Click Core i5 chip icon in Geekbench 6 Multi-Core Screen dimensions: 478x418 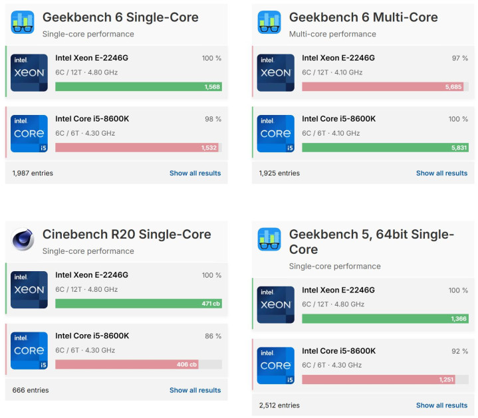click(x=276, y=133)
